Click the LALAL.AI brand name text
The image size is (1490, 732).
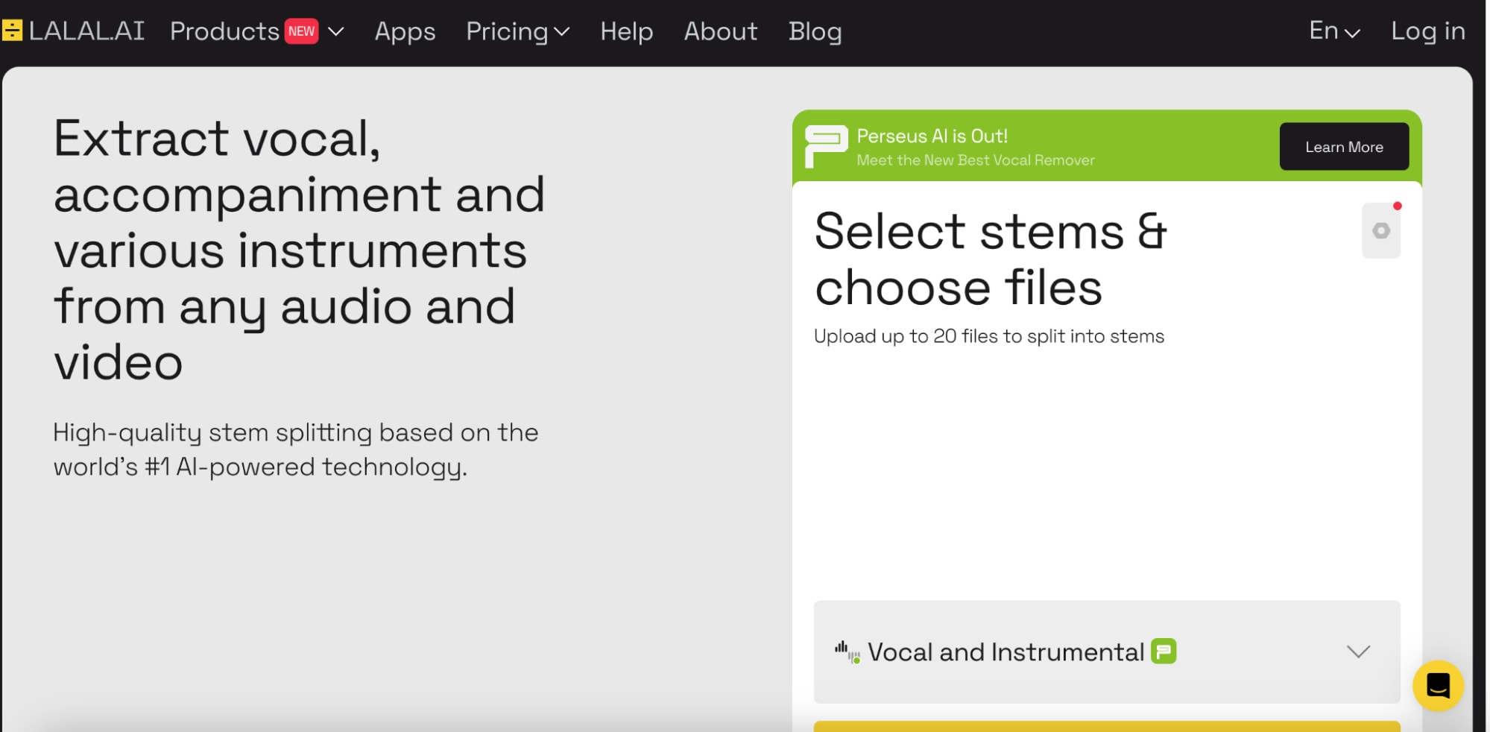click(x=86, y=31)
